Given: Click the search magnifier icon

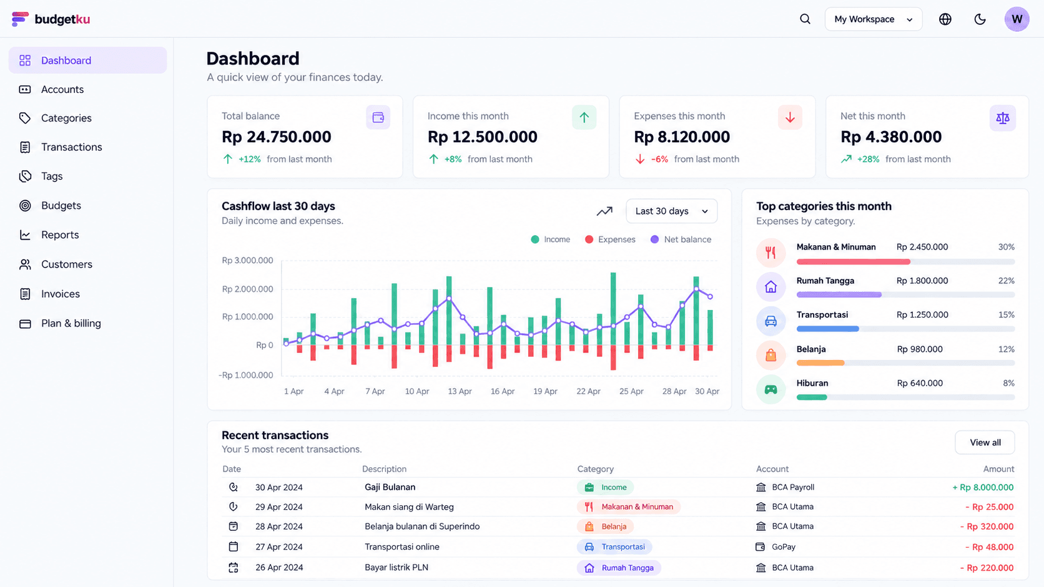Looking at the screenshot, I should tap(805, 19).
